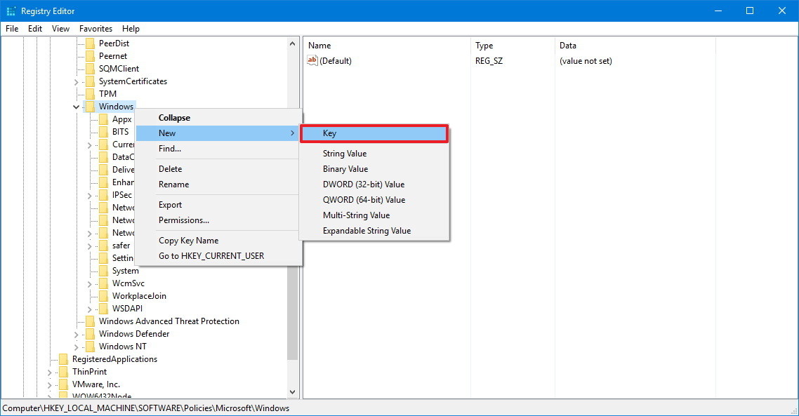Expand the Windows NT node
799x416 pixels.
coord(76,346)
